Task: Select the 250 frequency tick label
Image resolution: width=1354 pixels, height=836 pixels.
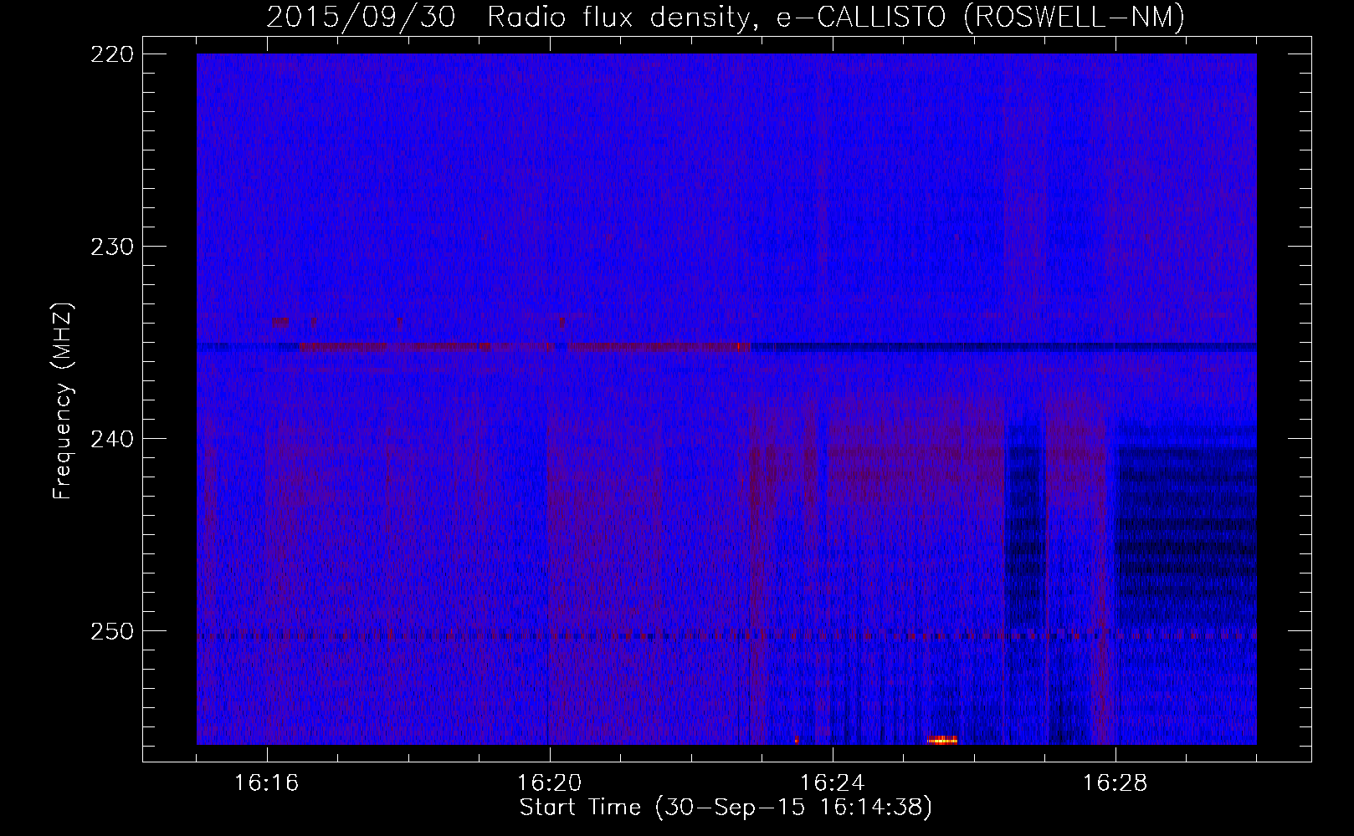Action: tap(111, 631)
